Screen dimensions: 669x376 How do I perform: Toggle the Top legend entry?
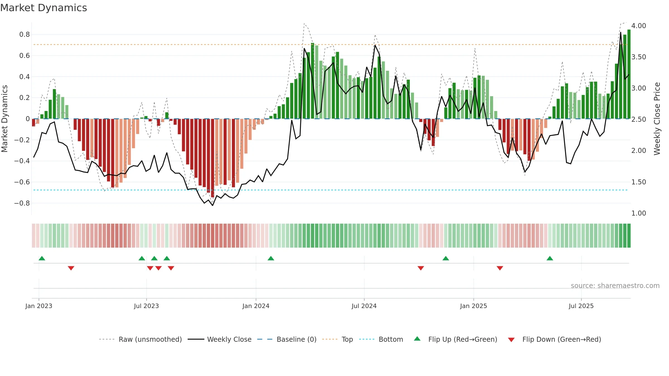pos(338,339)
